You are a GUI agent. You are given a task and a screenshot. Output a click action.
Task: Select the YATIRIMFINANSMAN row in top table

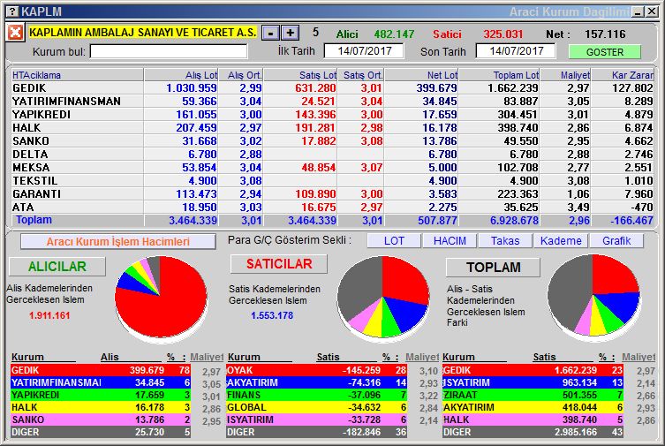pos(332,102)
